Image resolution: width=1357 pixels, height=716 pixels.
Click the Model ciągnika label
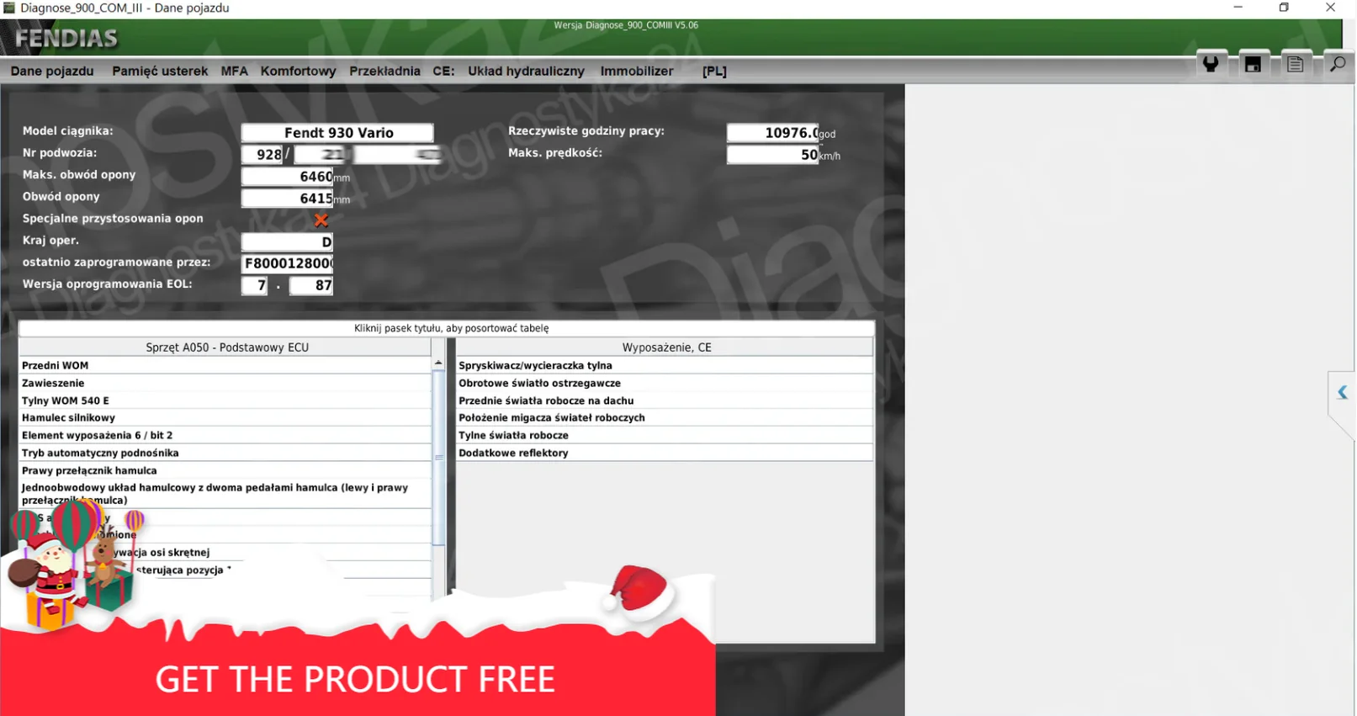tap(67, 131)
